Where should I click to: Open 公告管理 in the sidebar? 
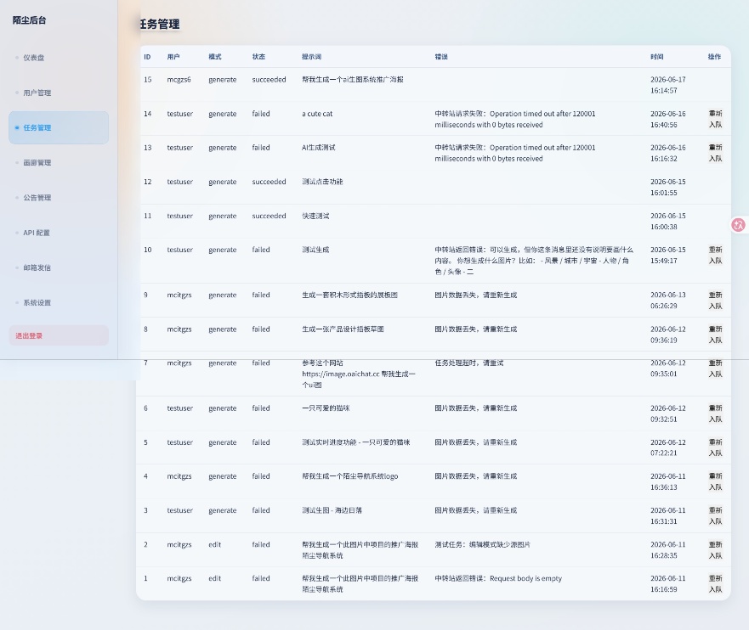click(59, 198)
